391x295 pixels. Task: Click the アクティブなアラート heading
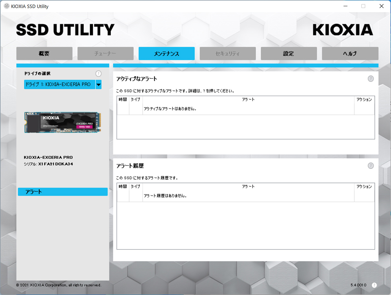(x=137, y=79)
